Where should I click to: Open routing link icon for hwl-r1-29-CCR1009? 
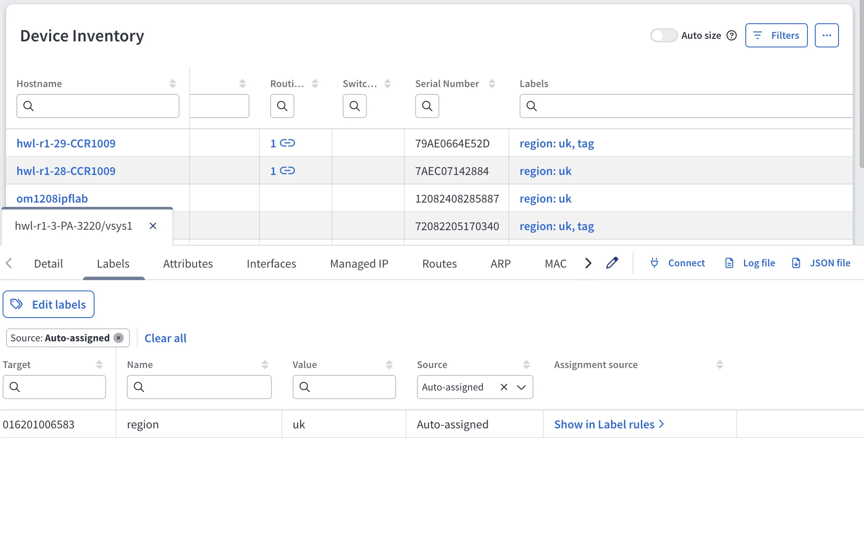pos(287,143)
